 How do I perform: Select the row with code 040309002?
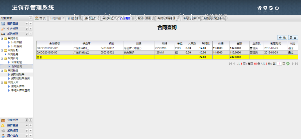tap(167, 48)
